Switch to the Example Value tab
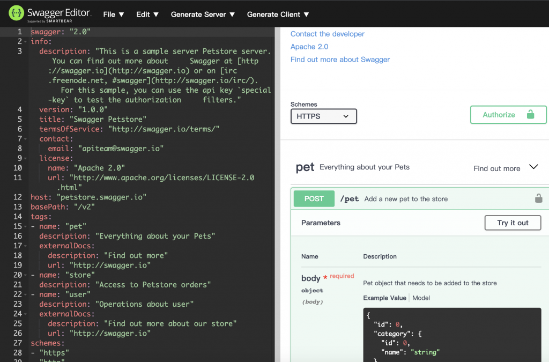 (384, 298)
